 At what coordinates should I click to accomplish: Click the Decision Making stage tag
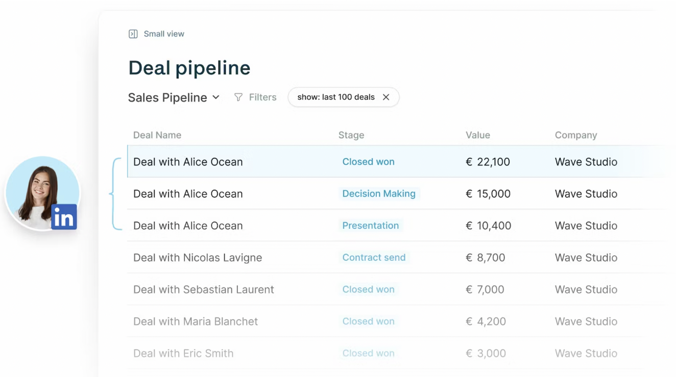click(x=379, y=194)
